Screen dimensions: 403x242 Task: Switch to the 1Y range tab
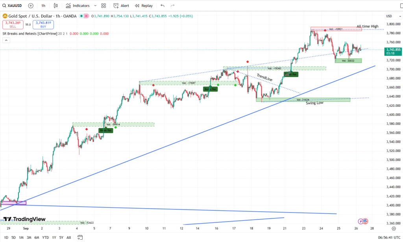54,238
